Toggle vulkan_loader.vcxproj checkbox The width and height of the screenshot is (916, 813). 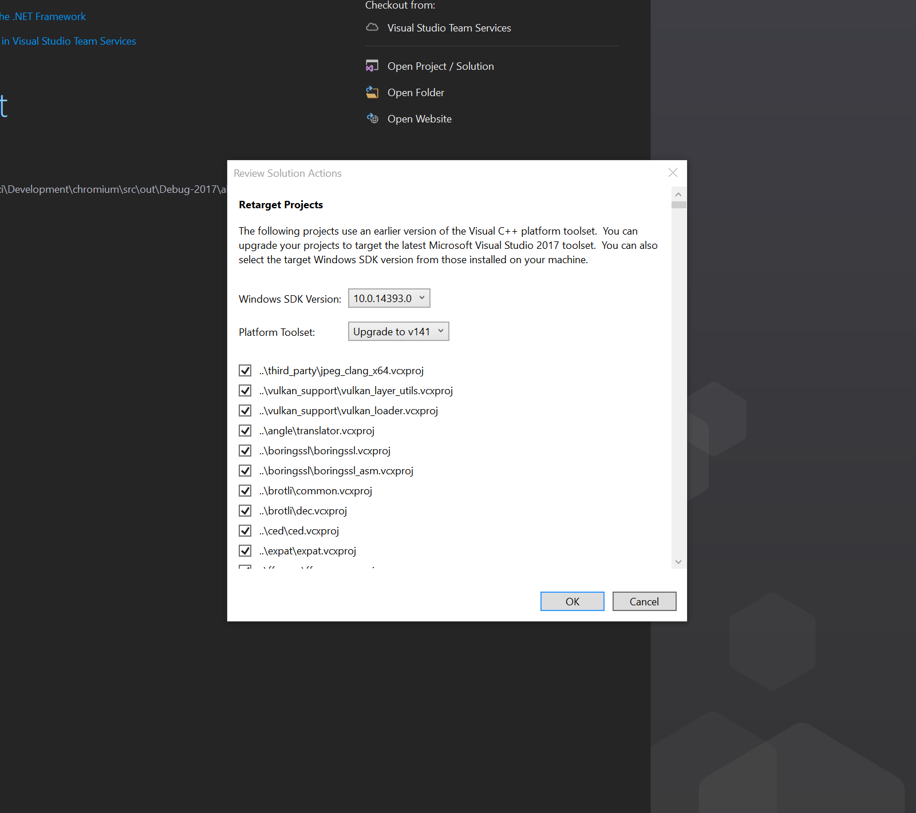click(x=245, y=411)
